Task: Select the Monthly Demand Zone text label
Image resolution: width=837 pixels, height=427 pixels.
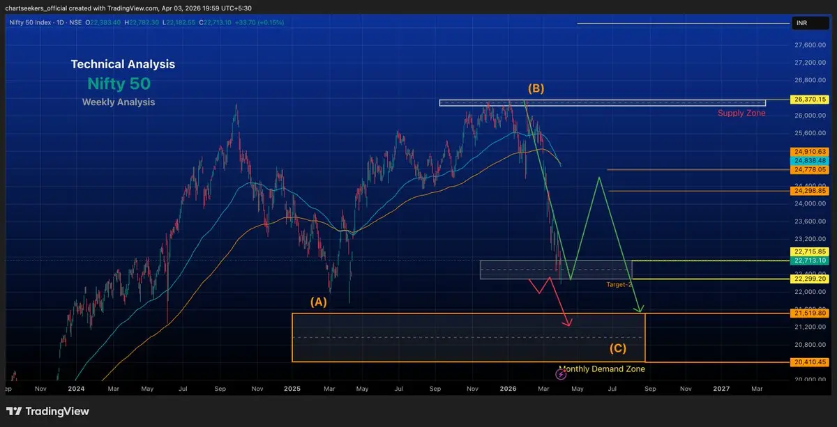Action: (x=602, y=369)
